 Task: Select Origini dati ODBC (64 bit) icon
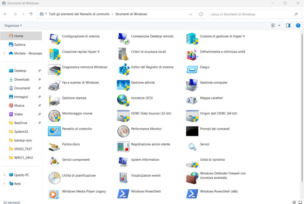point(192,116)
